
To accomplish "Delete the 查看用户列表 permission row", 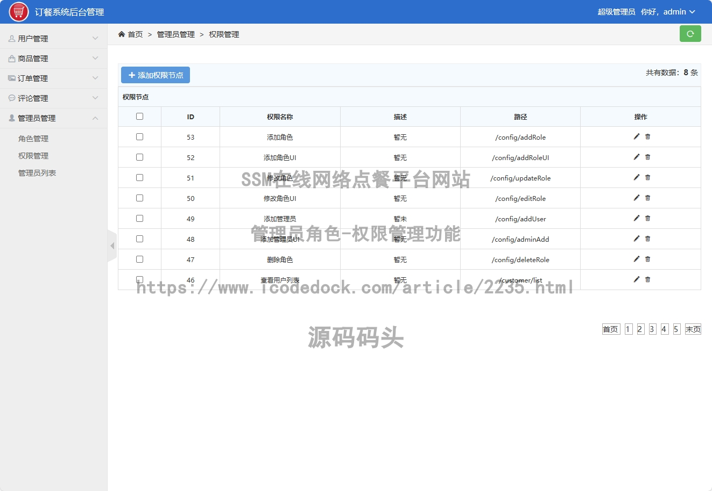I will point(647,279).
